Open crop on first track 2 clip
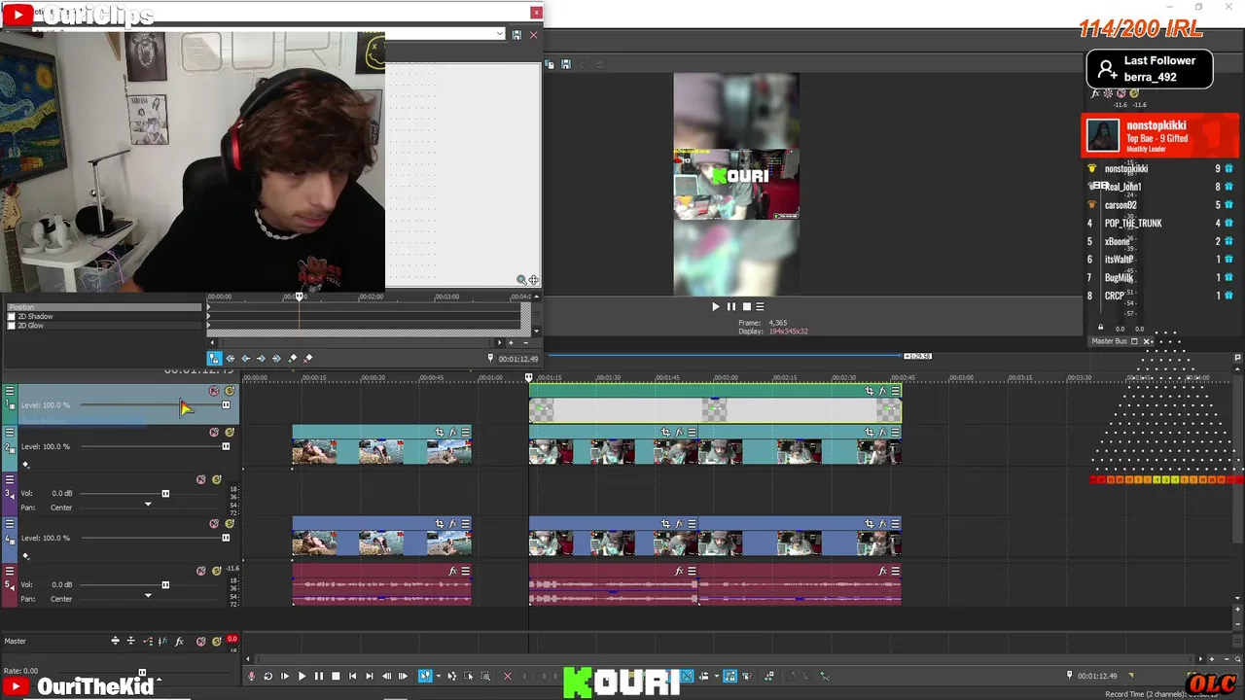The height and width of the screenshot is (700, 1245). point(440,432)
